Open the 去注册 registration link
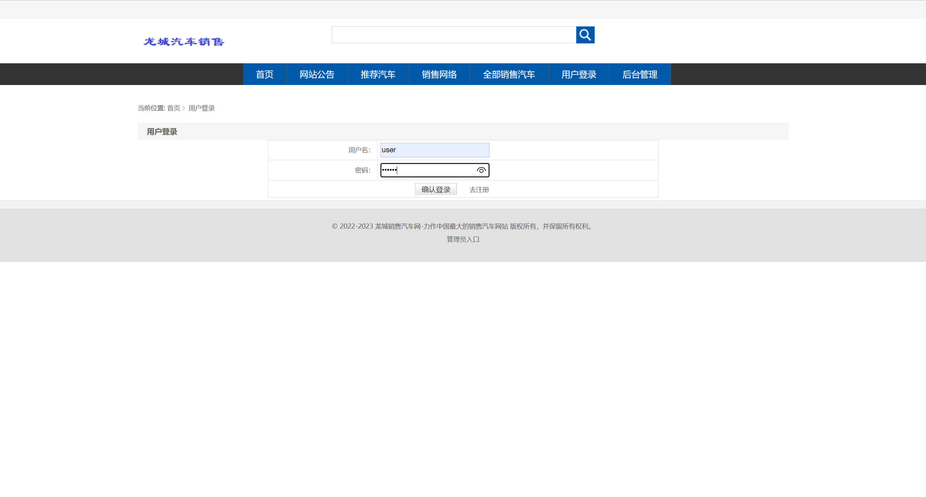Viewport: 926px width, 497px height. (x=479, y=190)
